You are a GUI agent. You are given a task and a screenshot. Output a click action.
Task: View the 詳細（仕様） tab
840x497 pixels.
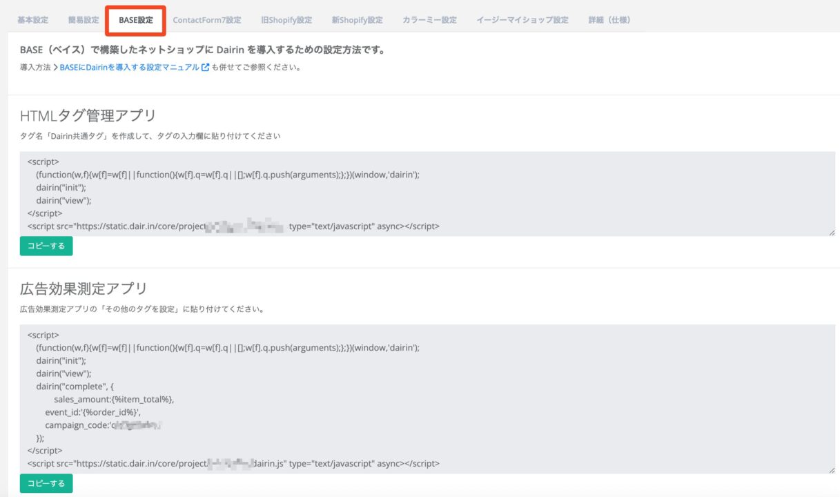coord(609,20)
